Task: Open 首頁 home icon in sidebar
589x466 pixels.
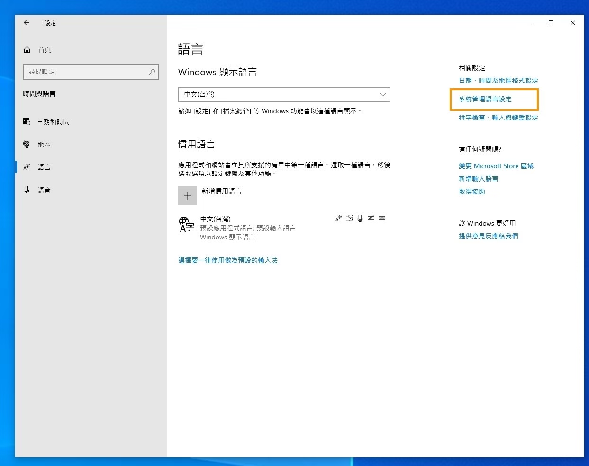Action: click(27, 50)
